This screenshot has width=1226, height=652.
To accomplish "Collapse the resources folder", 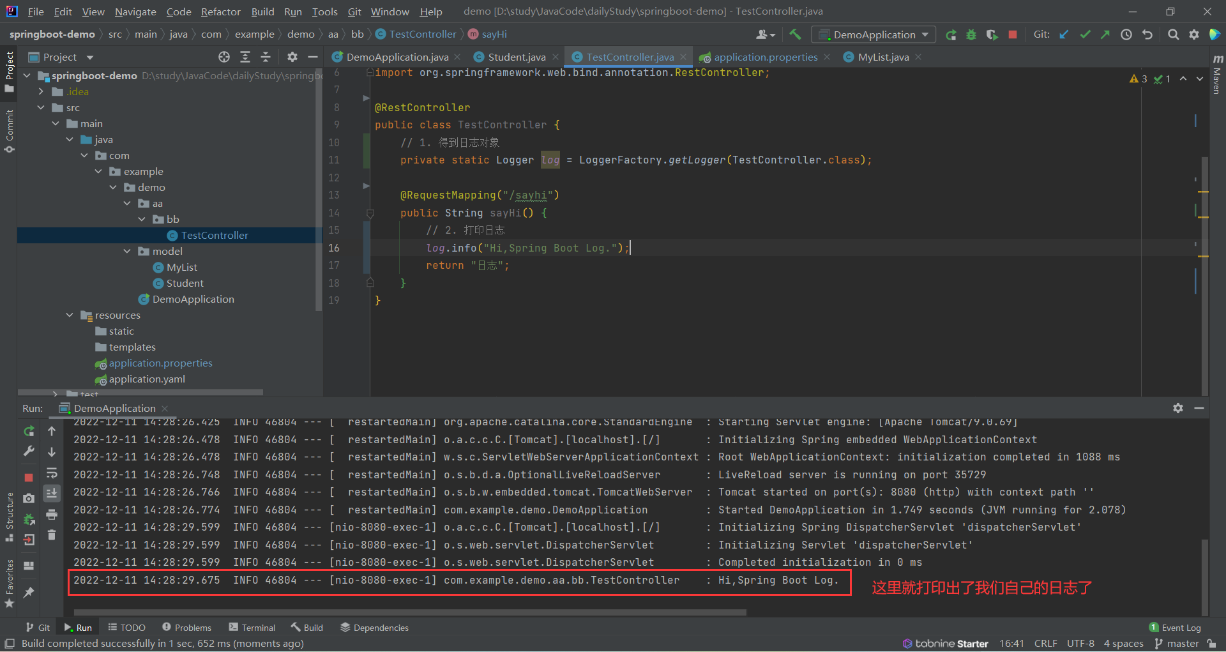I will tap(70, 315).
